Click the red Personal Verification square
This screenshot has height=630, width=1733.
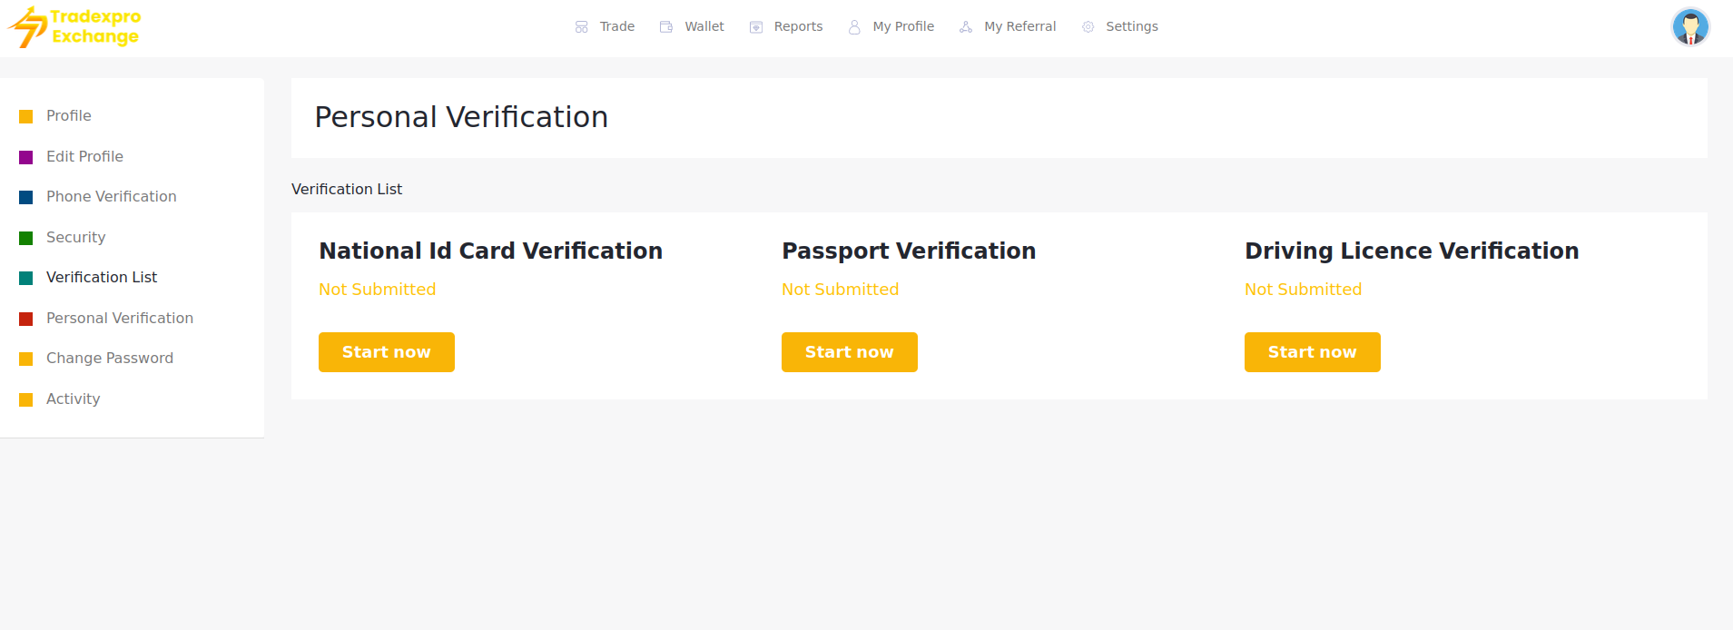(x=26, y=319)
